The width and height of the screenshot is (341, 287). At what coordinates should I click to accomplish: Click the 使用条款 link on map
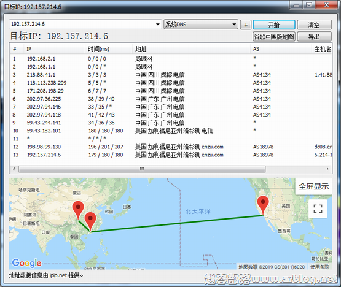point(319,267)
